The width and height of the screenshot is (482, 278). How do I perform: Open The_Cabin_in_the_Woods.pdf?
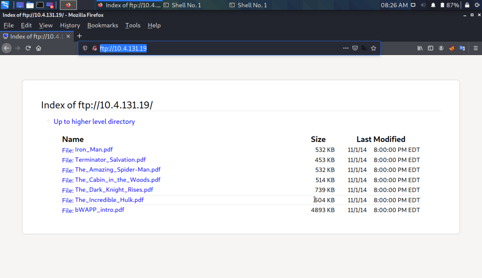click(x=118, y=180)
